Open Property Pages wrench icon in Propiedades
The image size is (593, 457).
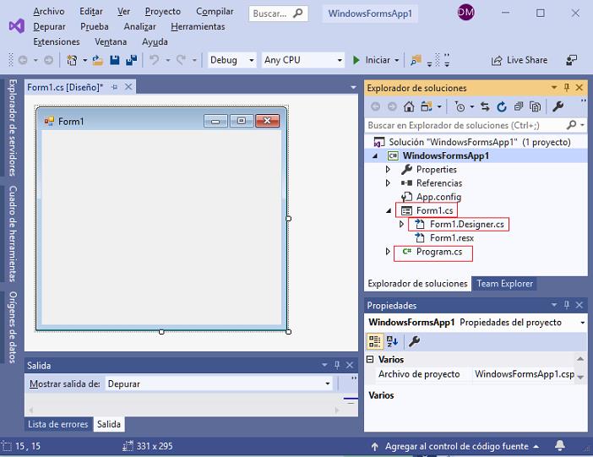coord(414,341)
